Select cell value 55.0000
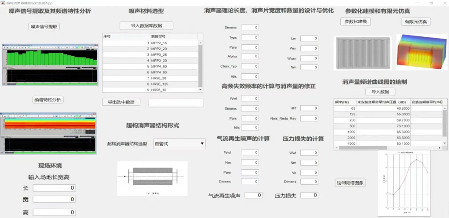The height and width of the screenshot is (218, 449). [x=383, y=114]
